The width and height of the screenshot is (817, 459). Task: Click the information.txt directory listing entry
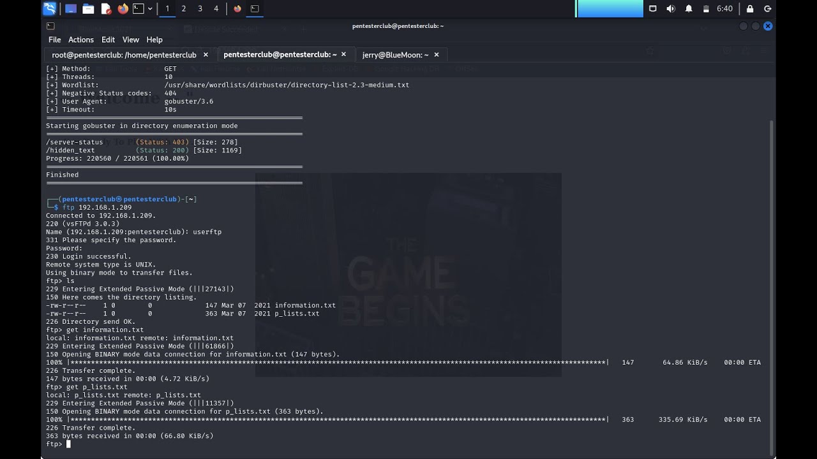coord(191,305)
